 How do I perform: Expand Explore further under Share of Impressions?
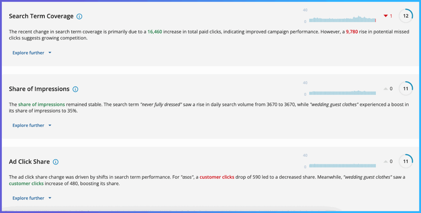[x=32, y=125]
